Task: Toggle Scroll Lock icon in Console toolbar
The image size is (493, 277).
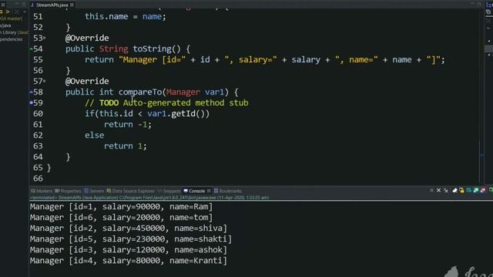Action: 461,190
